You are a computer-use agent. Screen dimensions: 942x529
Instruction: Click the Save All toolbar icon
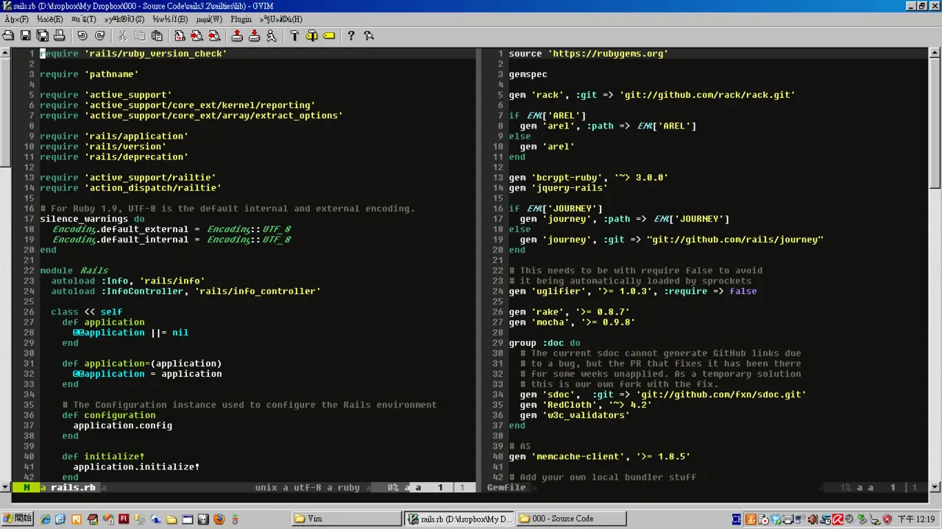42,35
